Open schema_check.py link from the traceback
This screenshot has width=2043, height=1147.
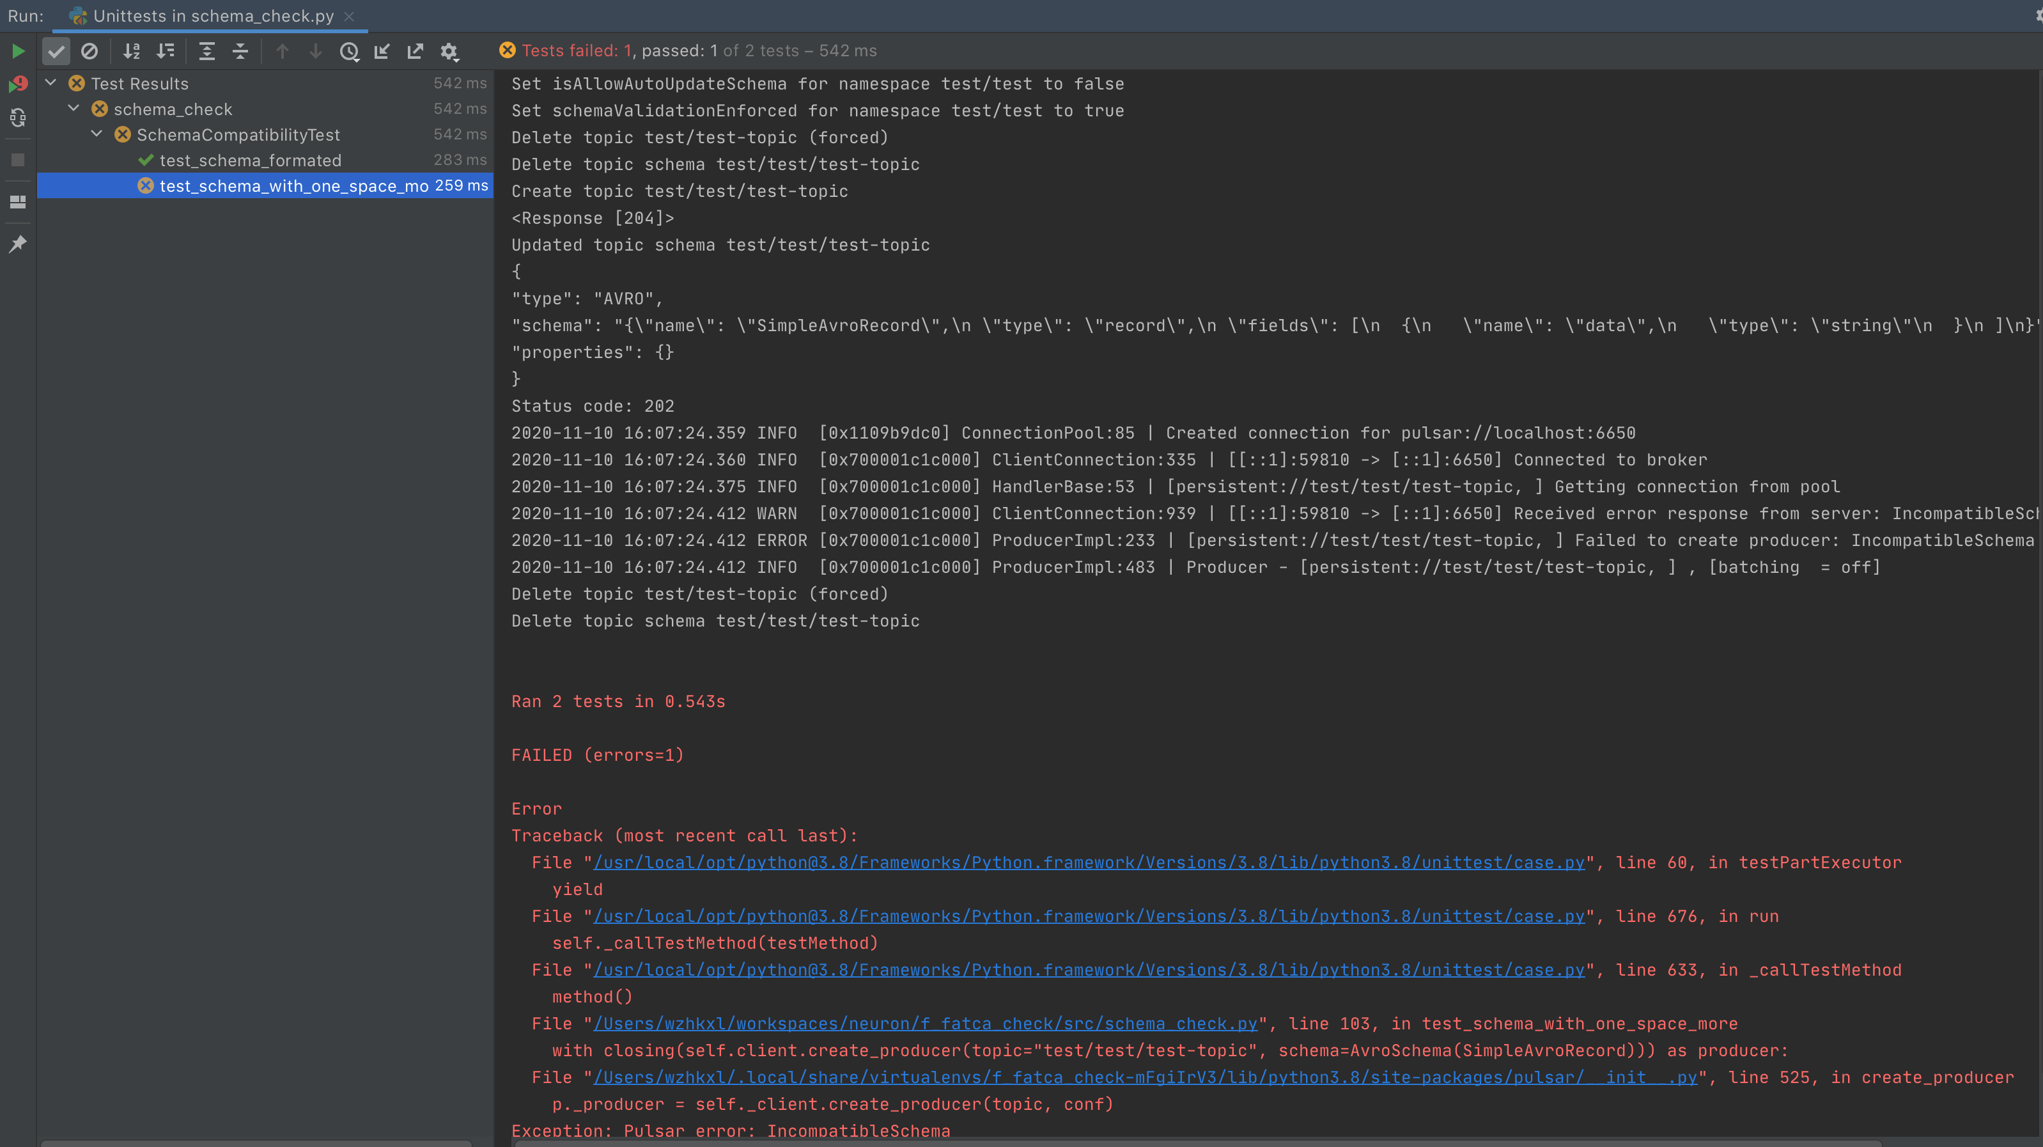point(925,1023)
